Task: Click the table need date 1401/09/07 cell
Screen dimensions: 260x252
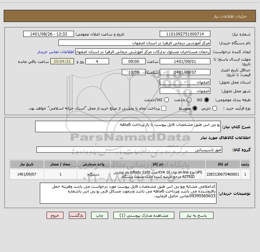Action: tap(27, 174)
